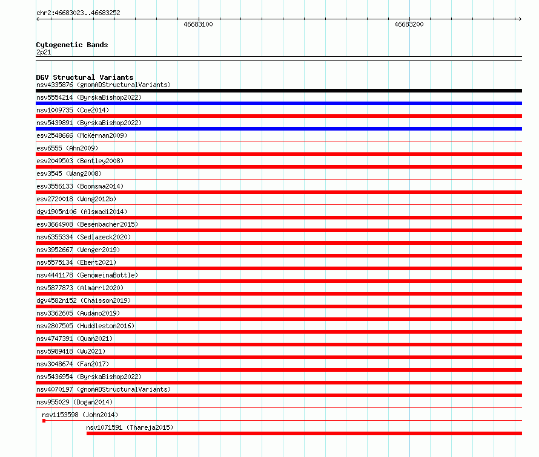This screenshot has height=457, width=539.
Task: Select nsv4070197 gnomADStructuralVariants label
Action: pyautogui.click(x=104, y=389)
